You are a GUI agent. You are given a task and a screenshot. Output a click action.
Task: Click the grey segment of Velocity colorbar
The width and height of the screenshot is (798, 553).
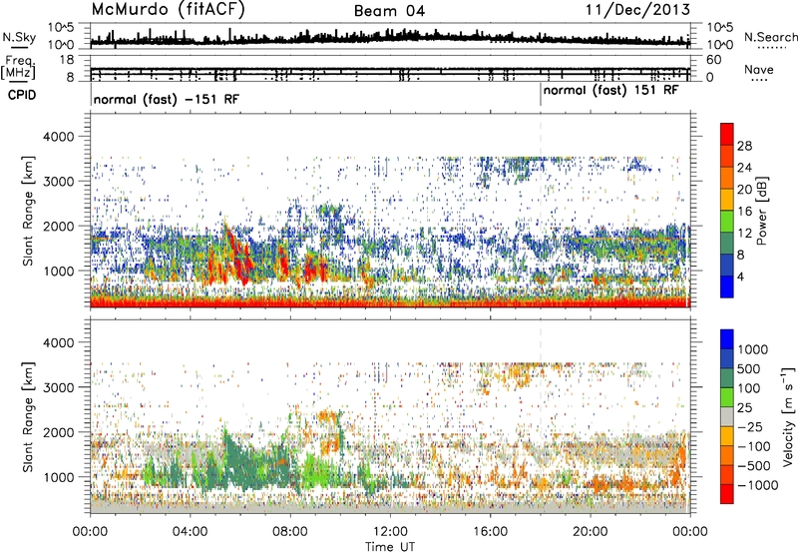(x=727, y=416)
